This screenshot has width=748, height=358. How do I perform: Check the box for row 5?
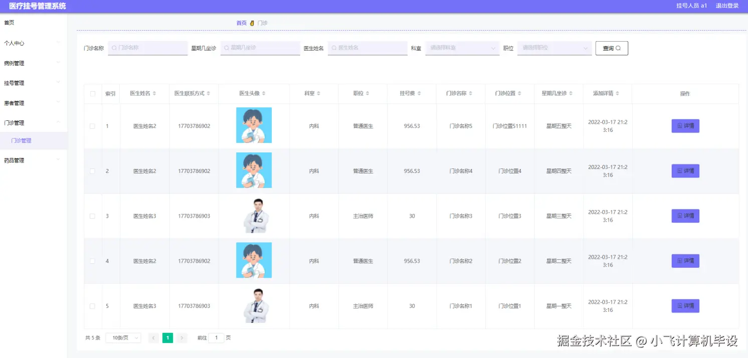92,306
